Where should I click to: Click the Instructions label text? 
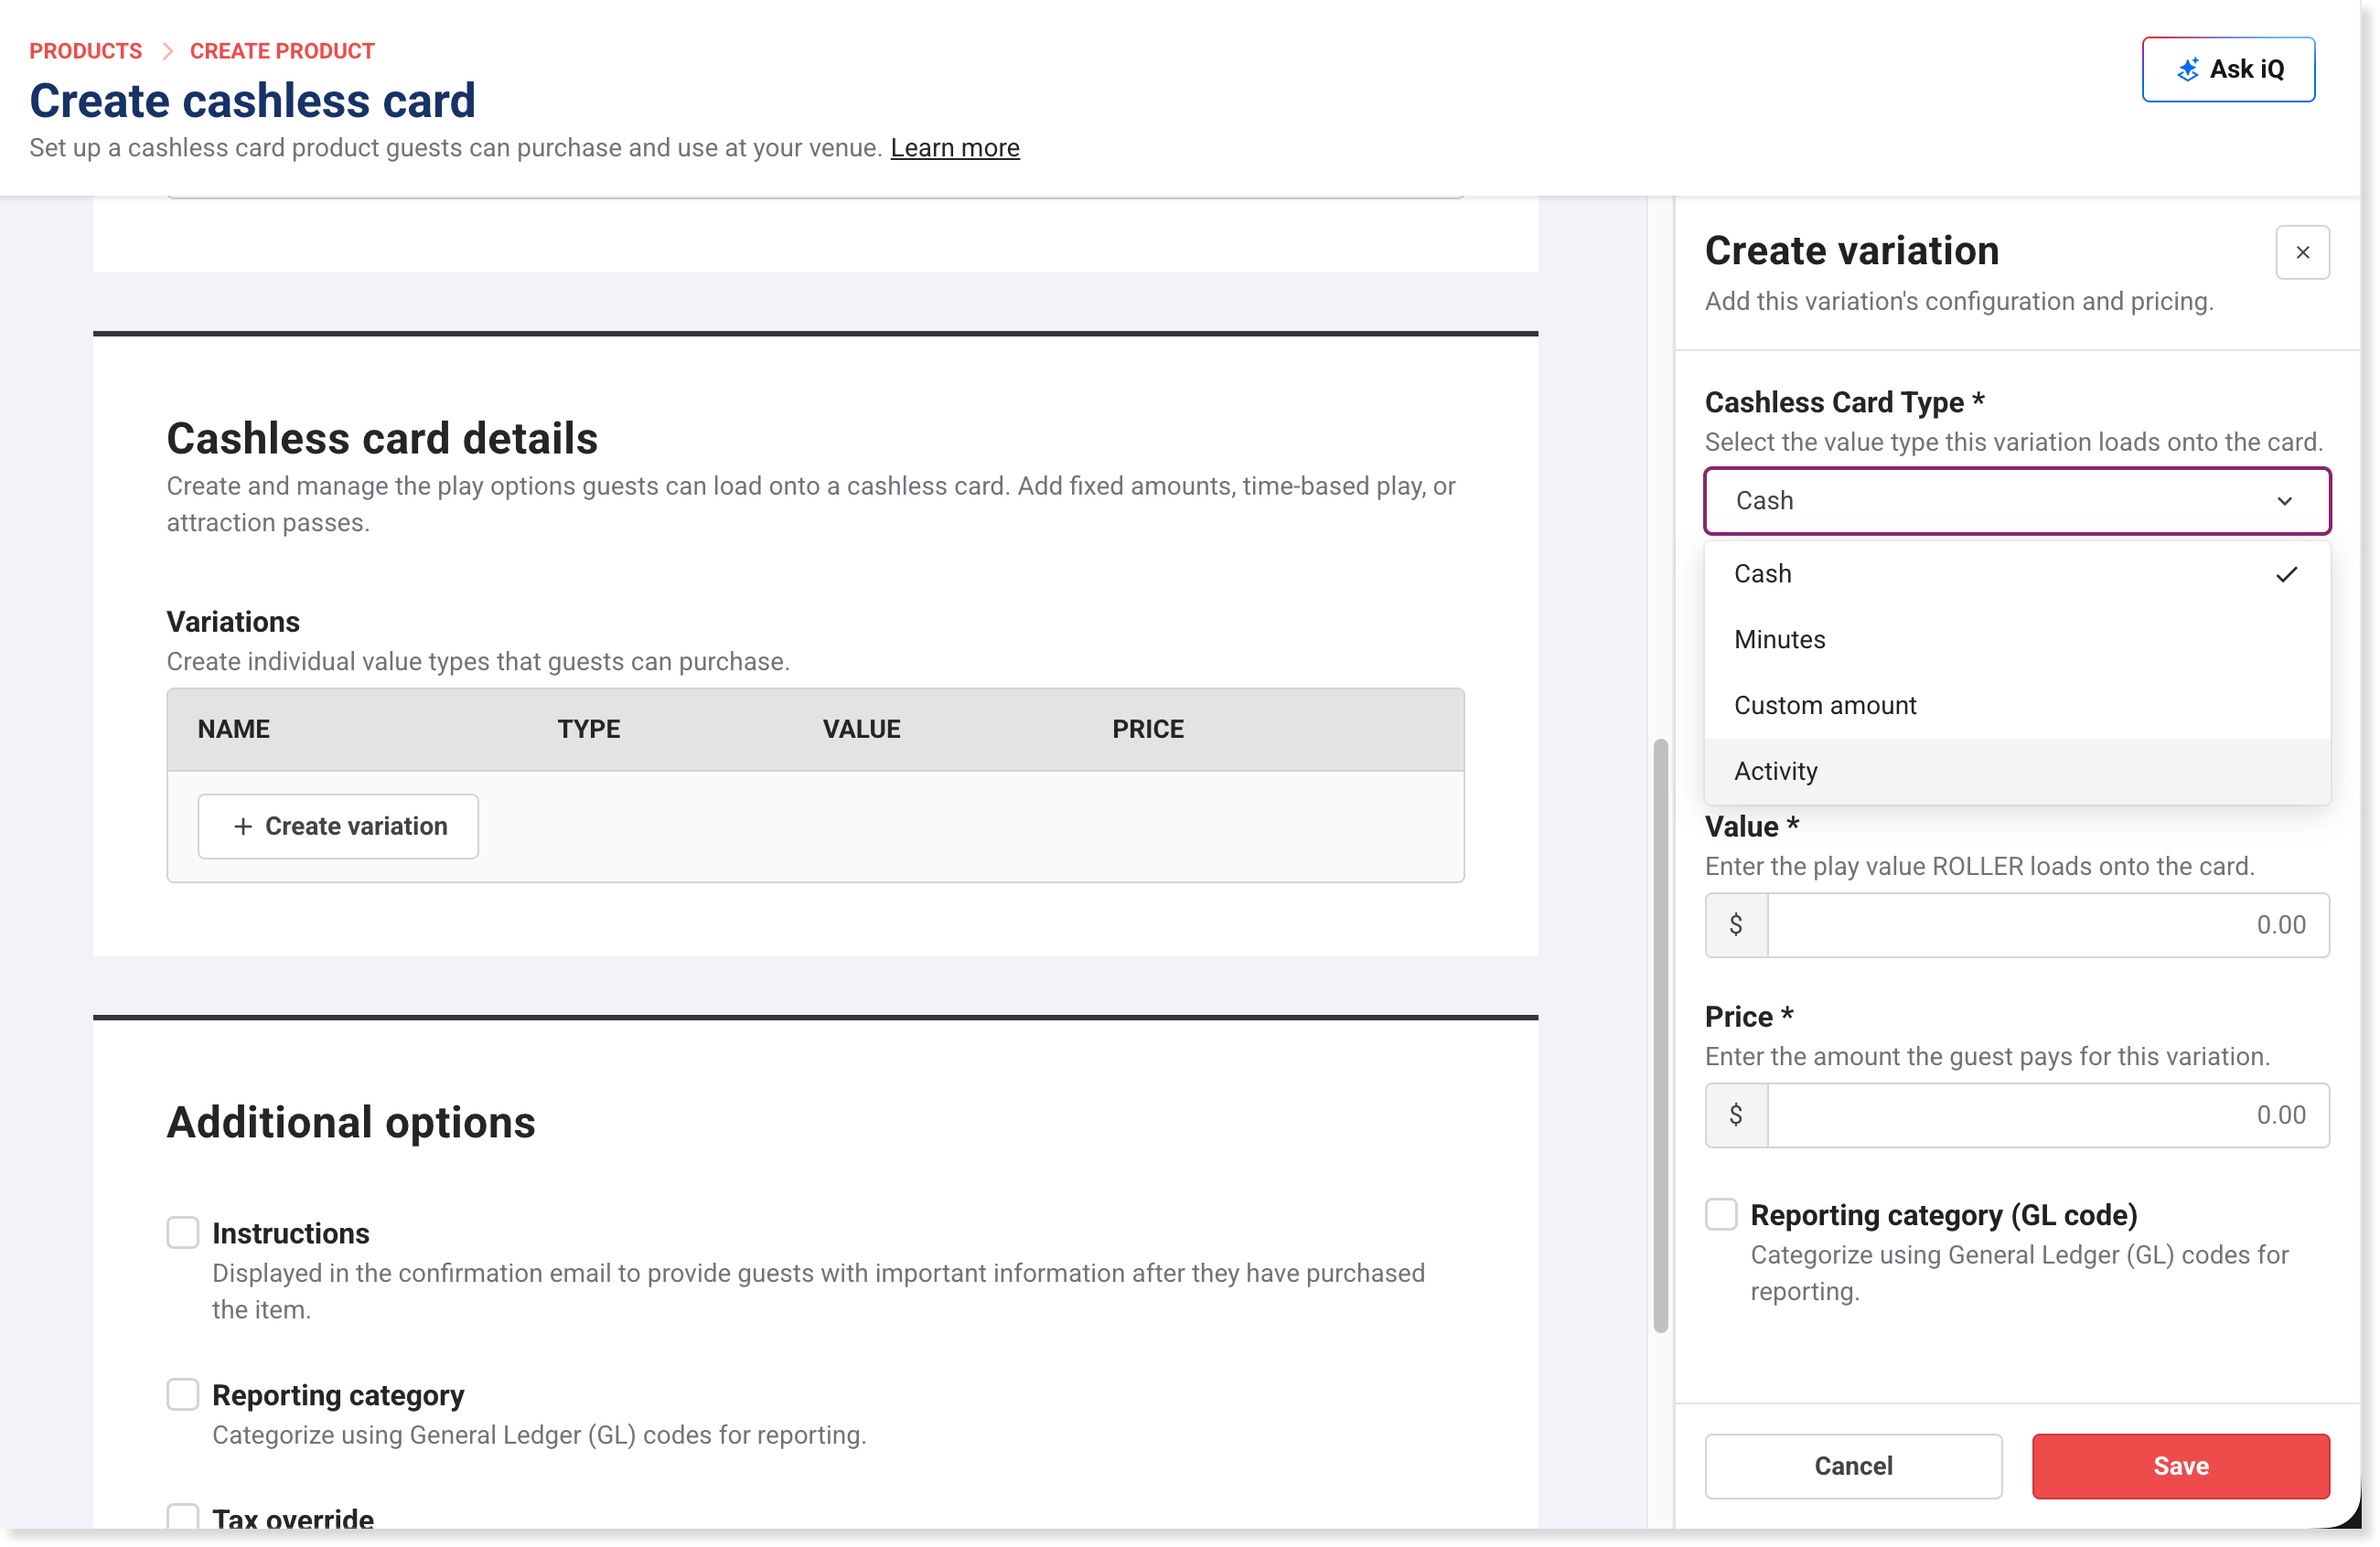pos(291,1232)
